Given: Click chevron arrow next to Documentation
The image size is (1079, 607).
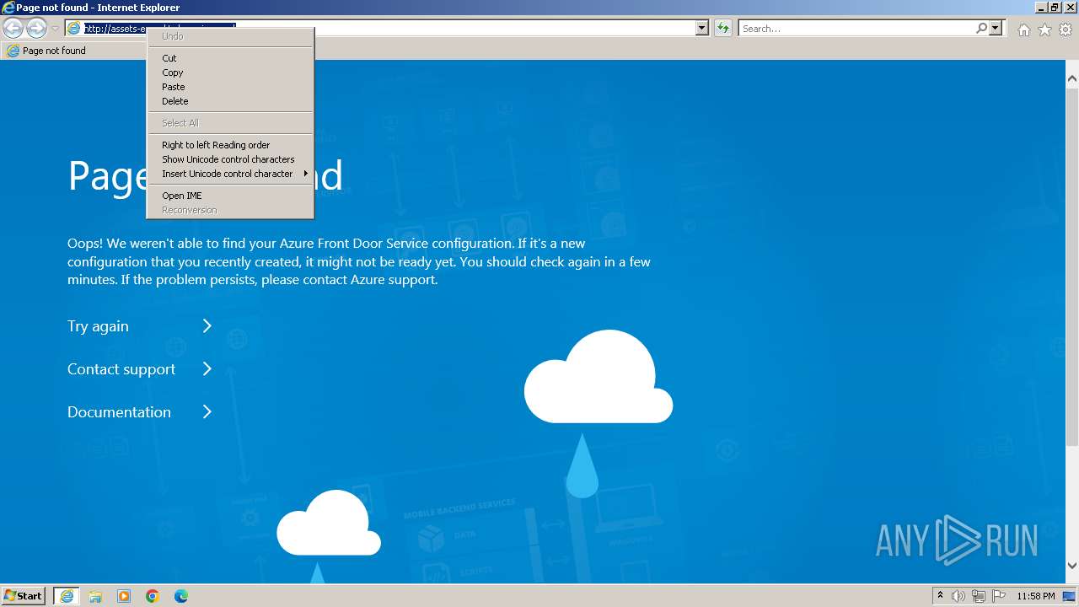Looking at the screenshot, I should [207, 412].
